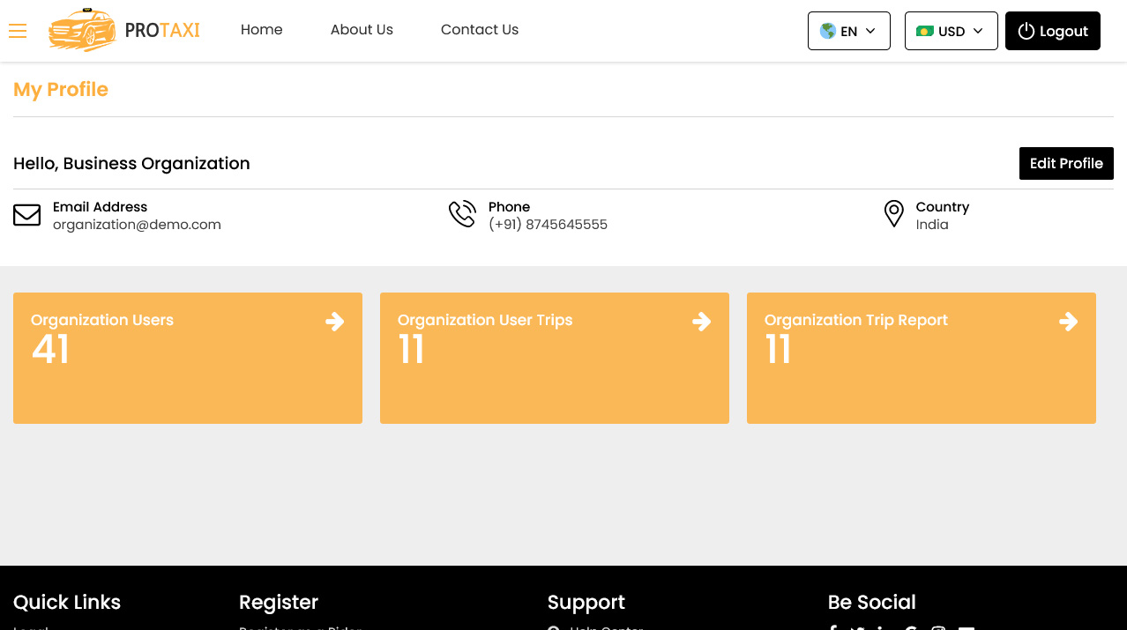The height and width of the screenshot is (630, 1127).
Task: Click the Support footer heading
Action: coord(586,602)
